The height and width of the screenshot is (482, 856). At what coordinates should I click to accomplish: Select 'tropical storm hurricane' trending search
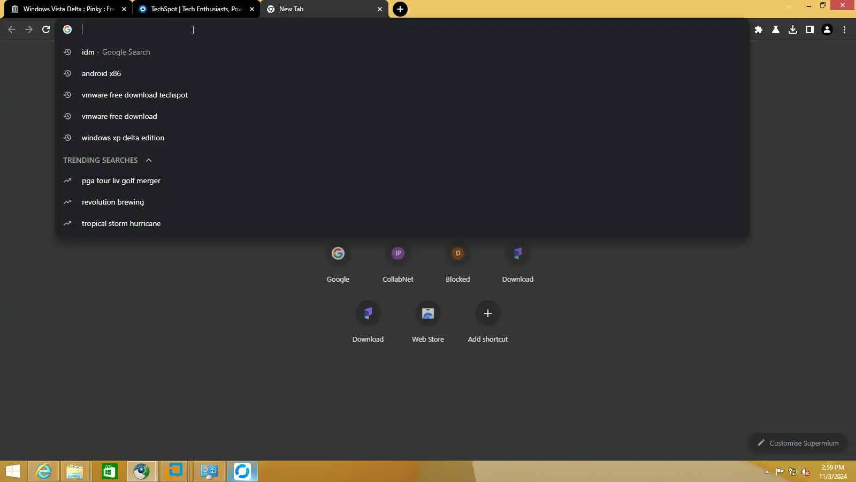pos(402,223)
